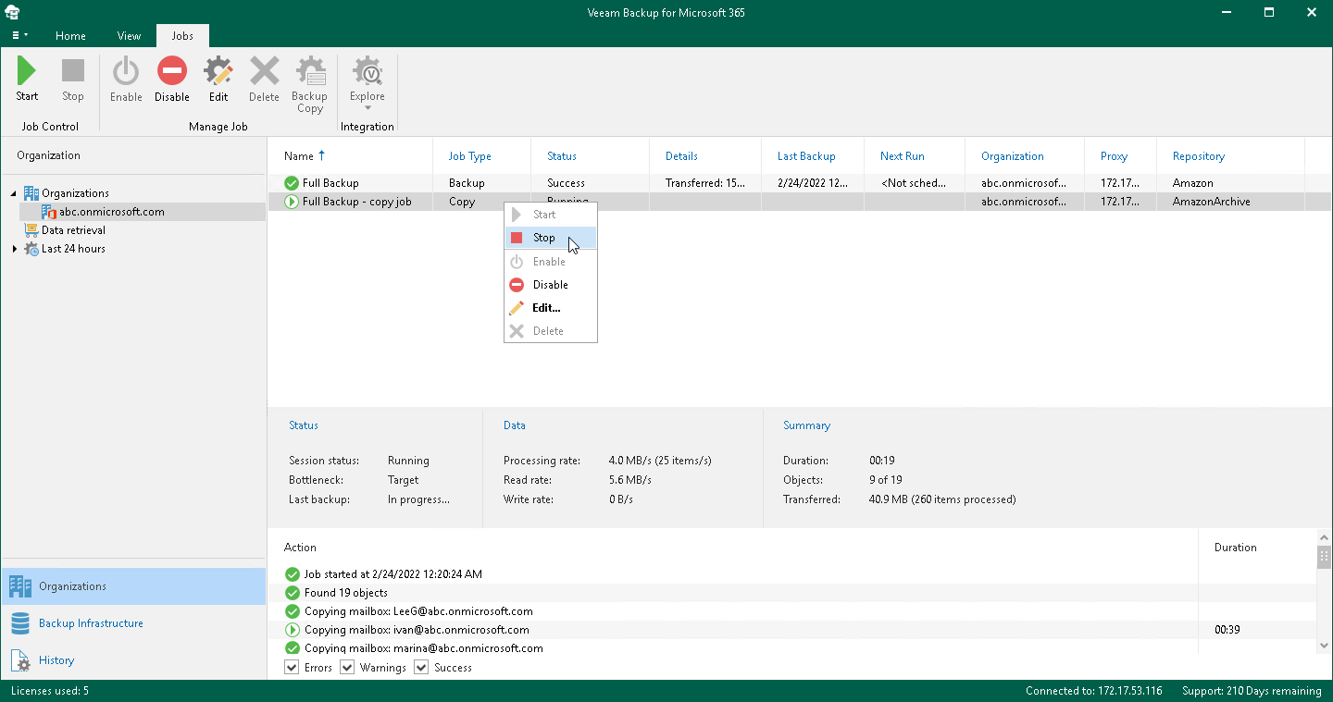
Task: Open the main application menu button
Action: click(18, 36)
